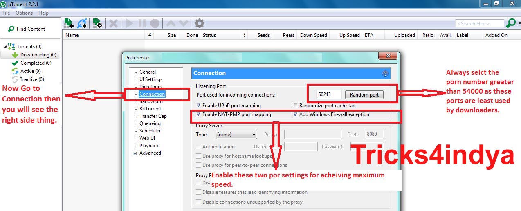The width and height of the screenshot is (521, 211).
Task: Click the Preferences help question icon
Action: click(x=385, y=74)
